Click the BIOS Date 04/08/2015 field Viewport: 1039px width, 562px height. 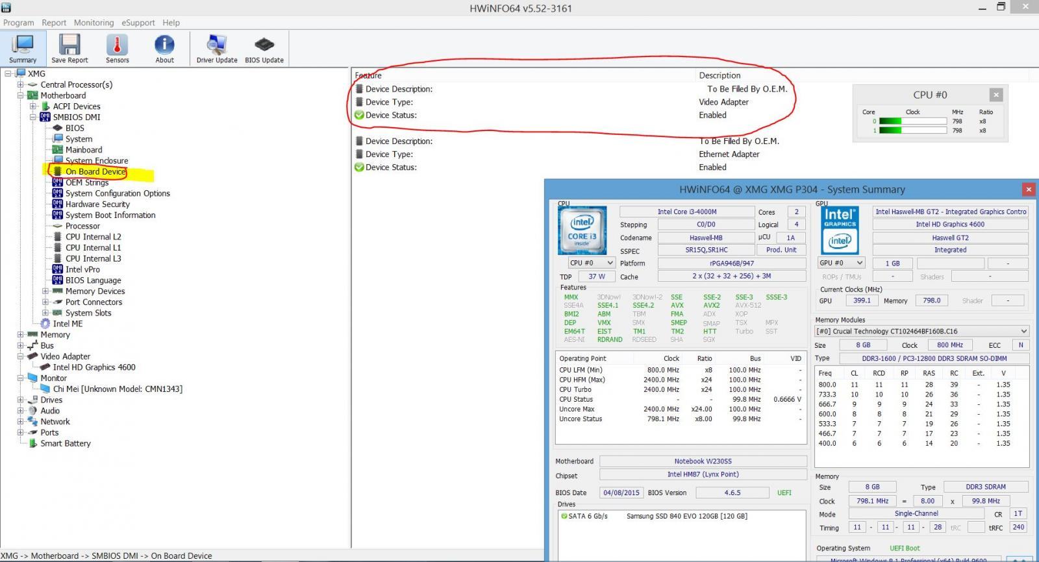[x=621, y=493]
